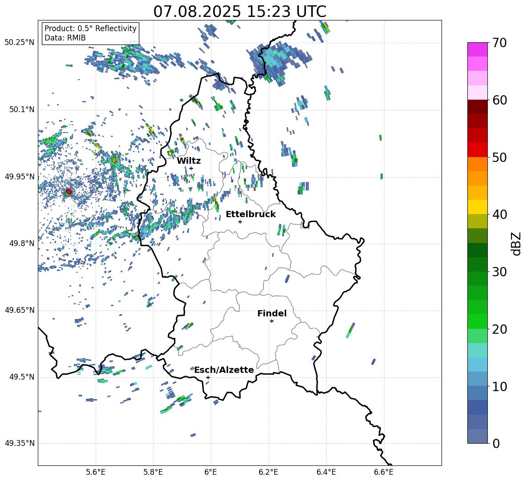Click the 49.35°N latitude label
Screen dimensions: 527x481
pyautogui.click(x=20, y=443)
